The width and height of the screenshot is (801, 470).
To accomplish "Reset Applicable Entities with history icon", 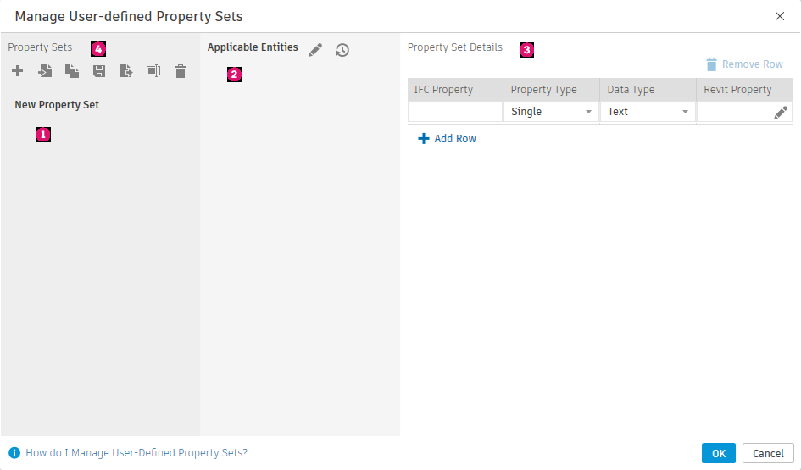I will [342, 50].
